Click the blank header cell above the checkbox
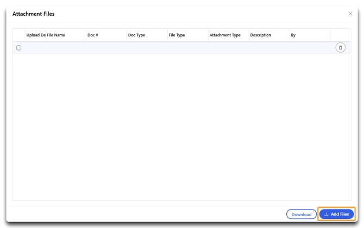364x228 pixels. coord(19,35)
